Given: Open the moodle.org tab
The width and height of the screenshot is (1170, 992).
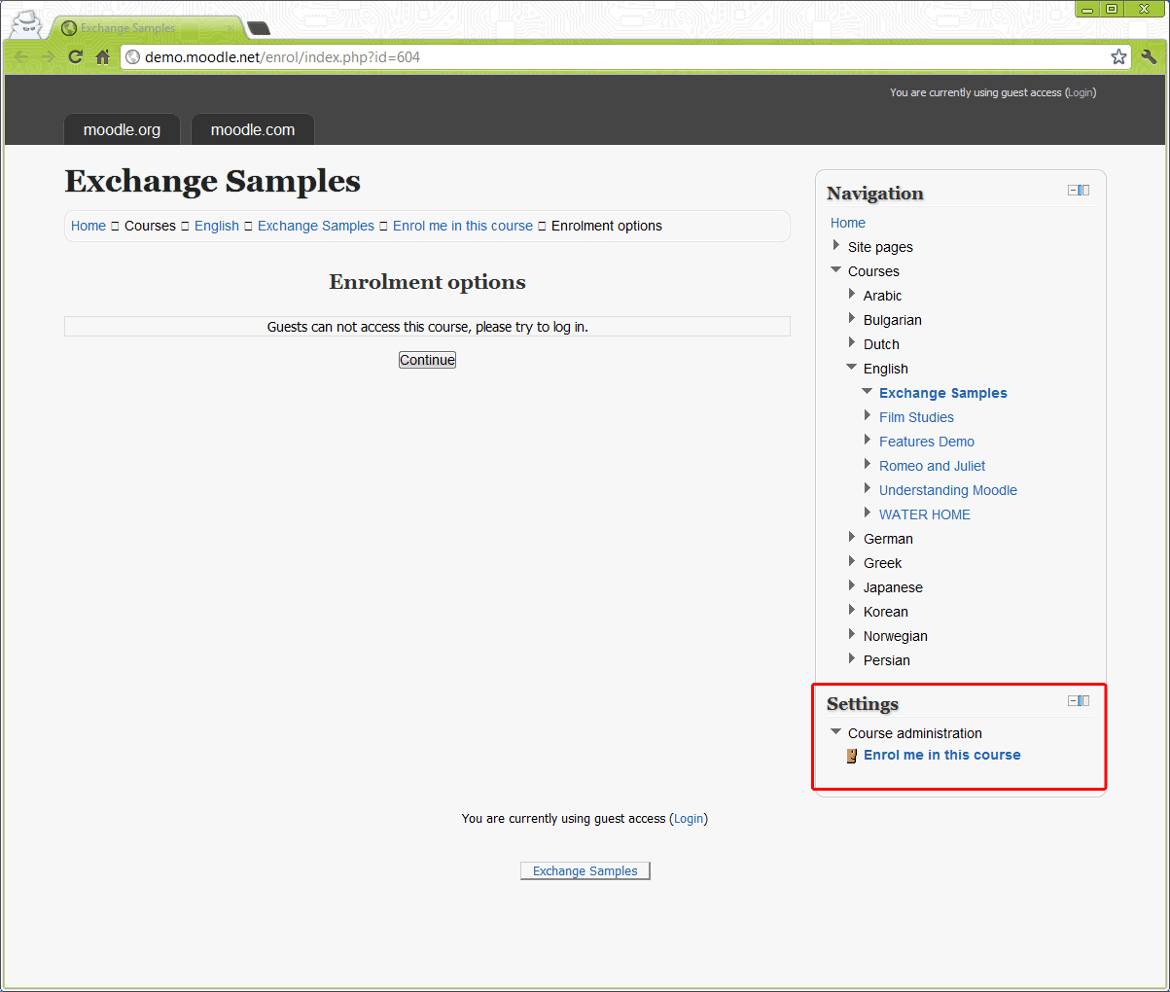Looking at the screenshot, I should point(122,129).
